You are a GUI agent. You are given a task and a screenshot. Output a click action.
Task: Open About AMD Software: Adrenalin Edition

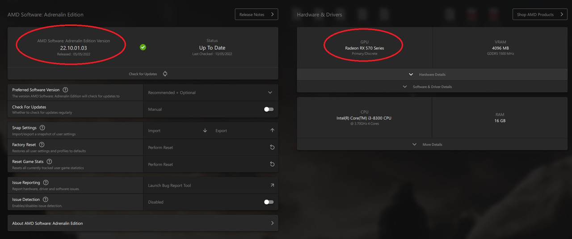pyautogui.click(x=143, y=223)
